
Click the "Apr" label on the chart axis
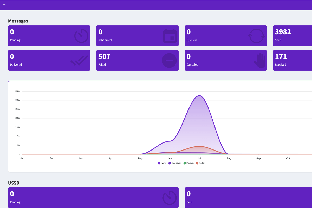(x=111, y=158)
